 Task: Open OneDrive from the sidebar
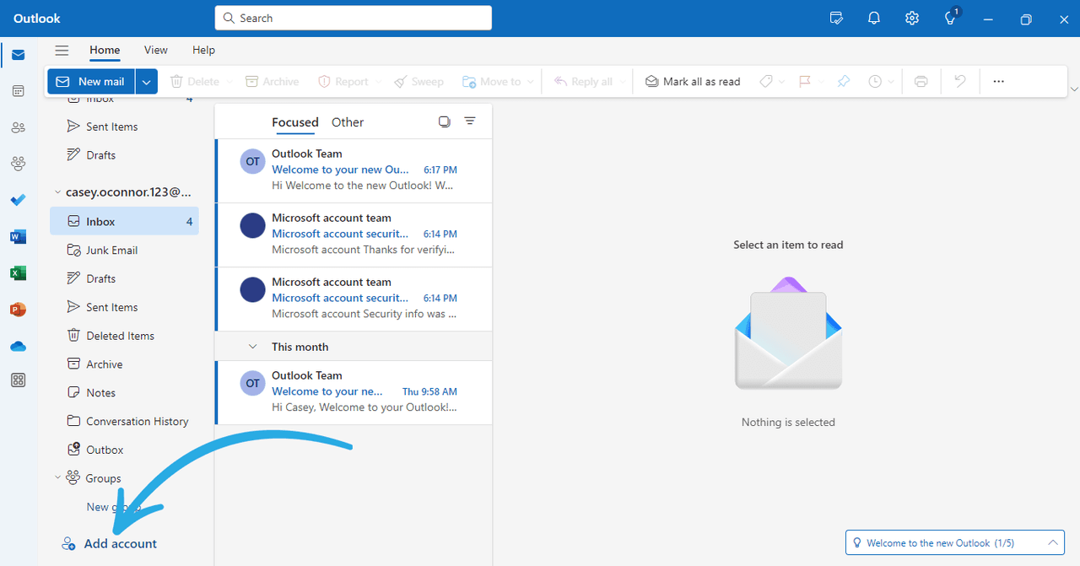tap(18, 346)
